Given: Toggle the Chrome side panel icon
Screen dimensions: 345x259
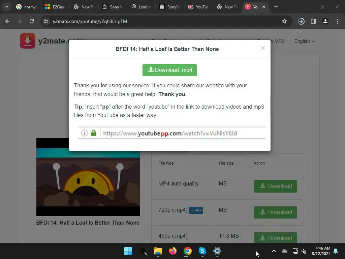Looking at the screenshot, I should point(313,21).
